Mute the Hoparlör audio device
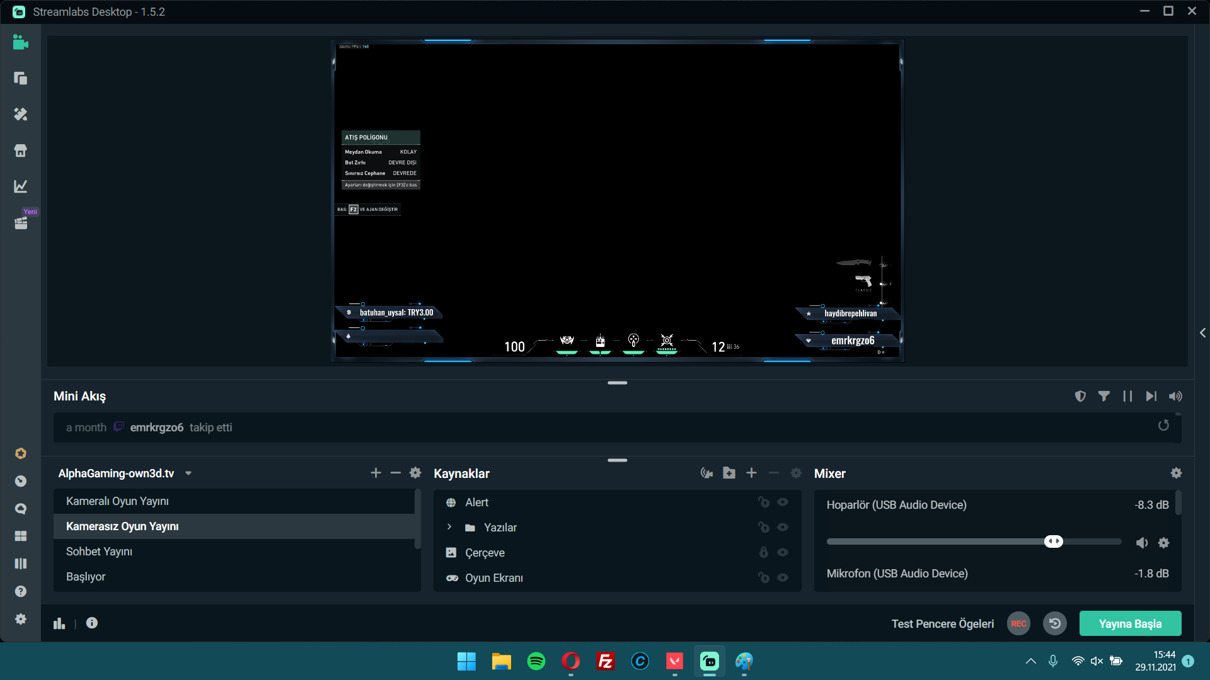This screenshot has width=1210, height=680. click(x=1142, y=543)
